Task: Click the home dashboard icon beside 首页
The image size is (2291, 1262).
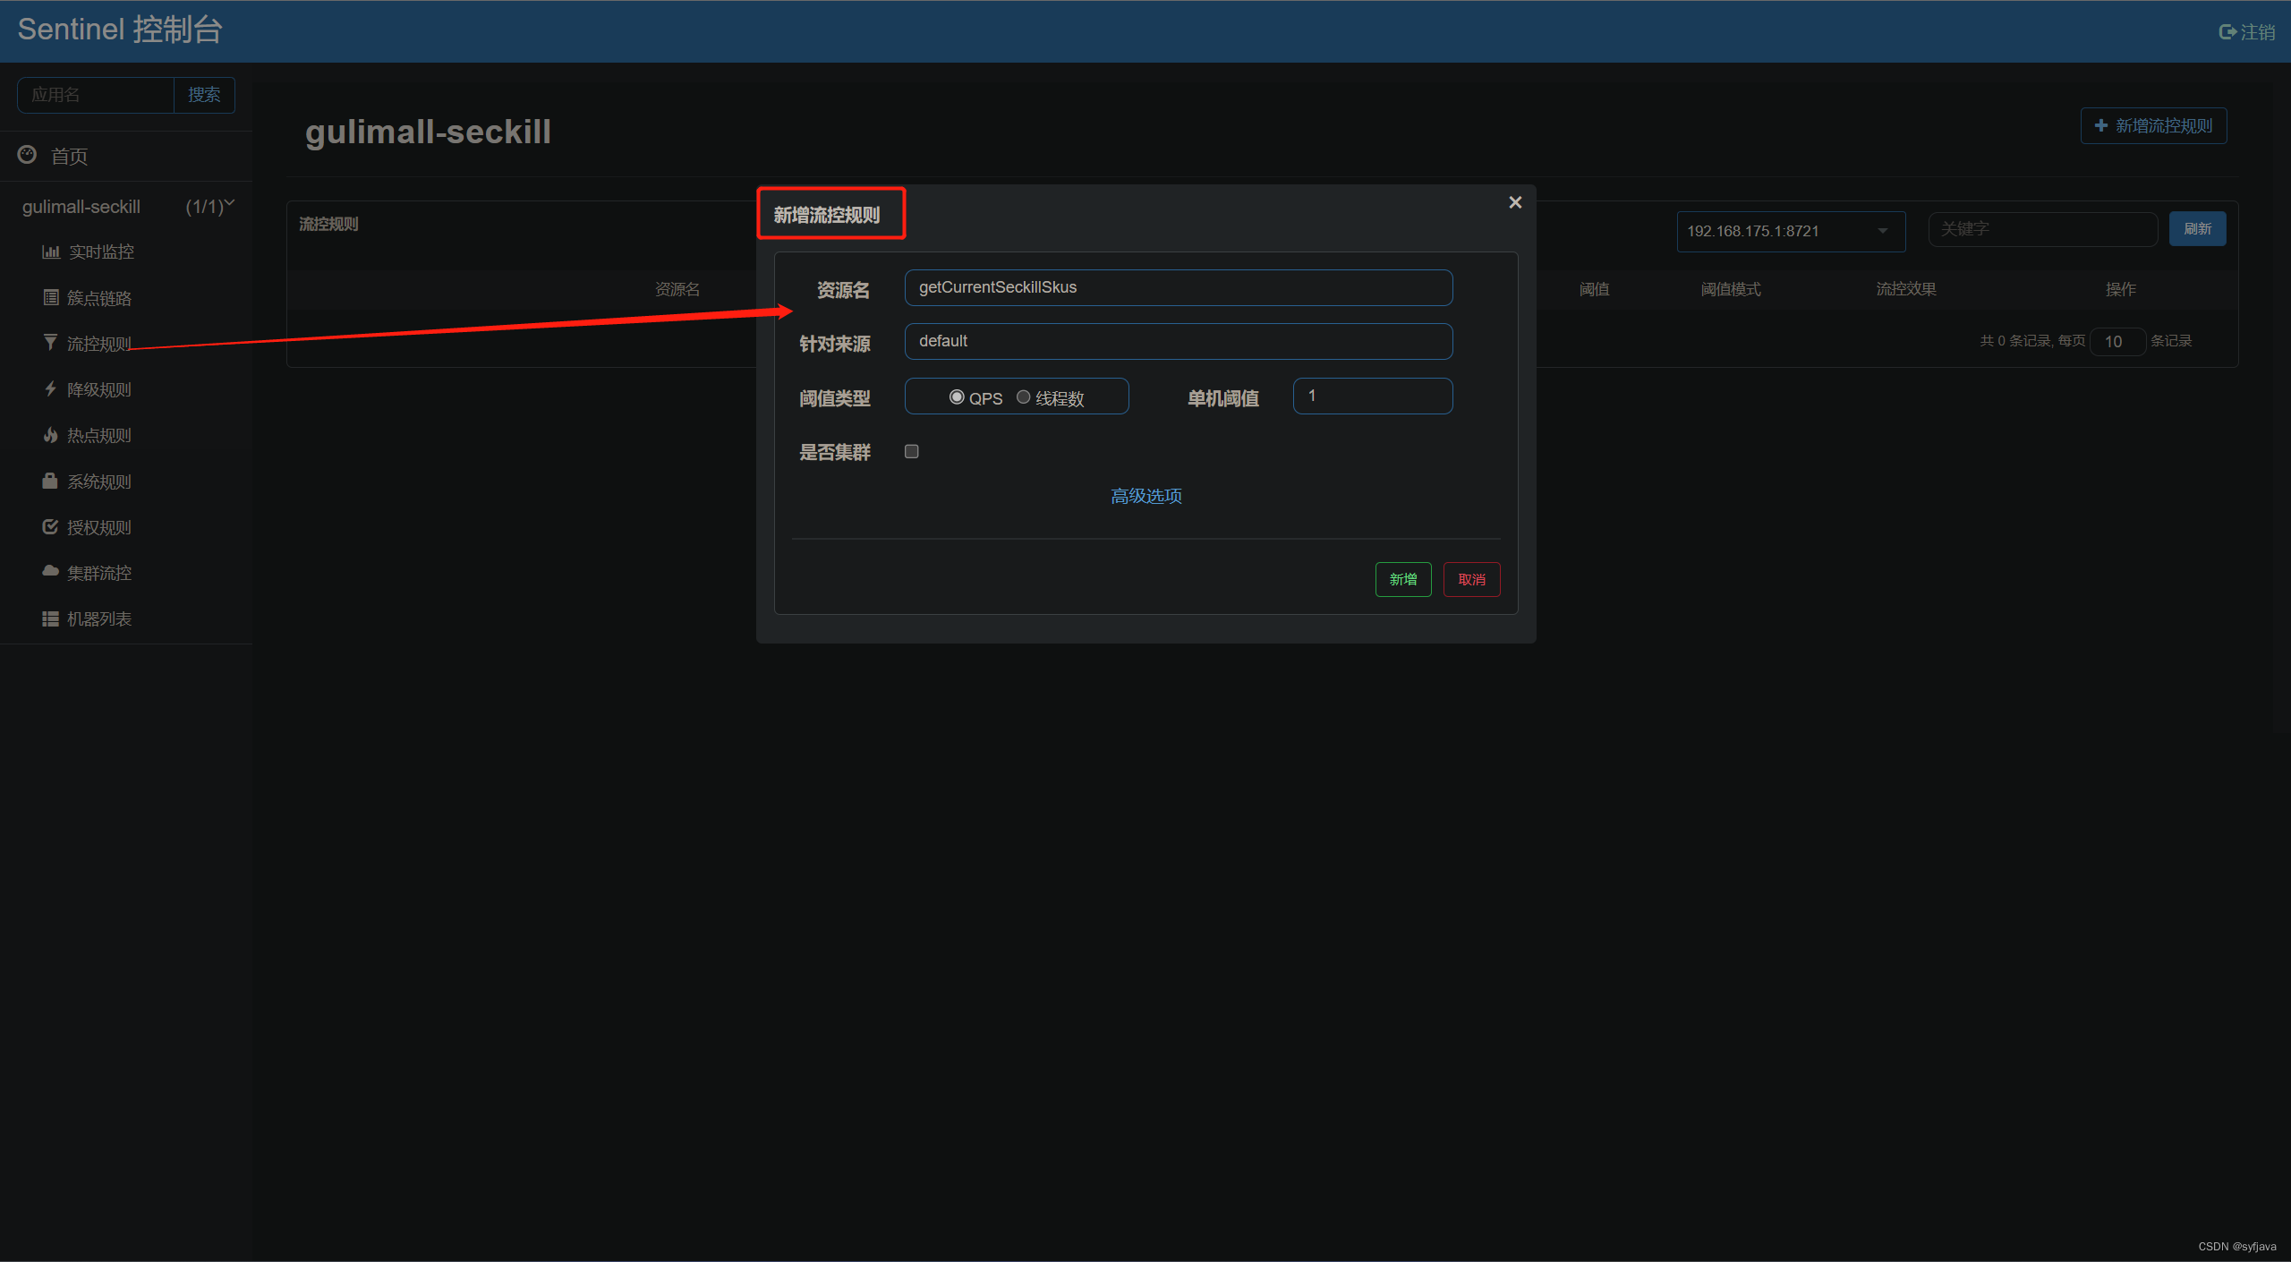Action: (x=28, y=155)
